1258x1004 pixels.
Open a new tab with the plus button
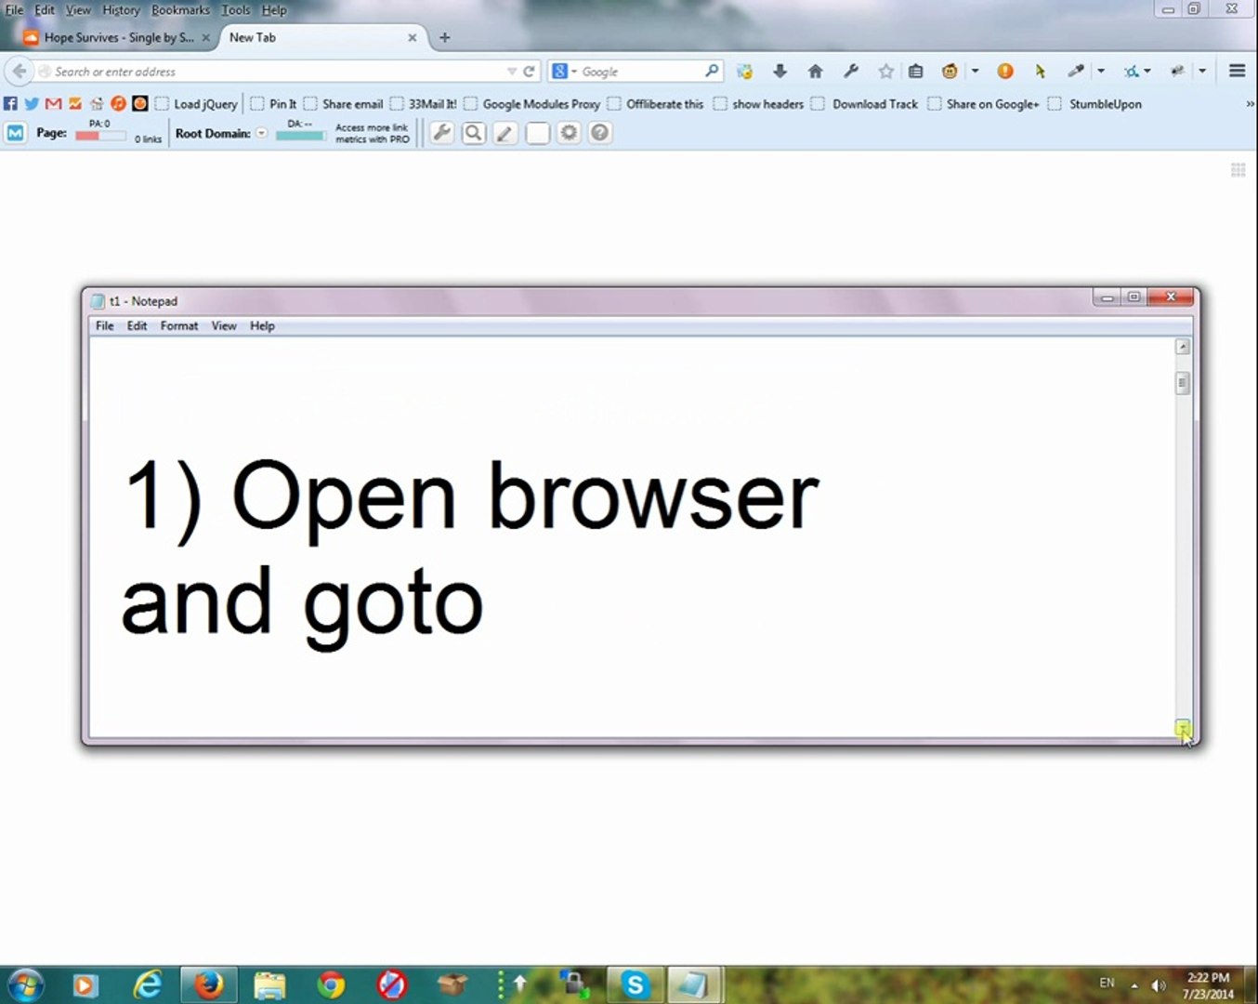point(445,38)
